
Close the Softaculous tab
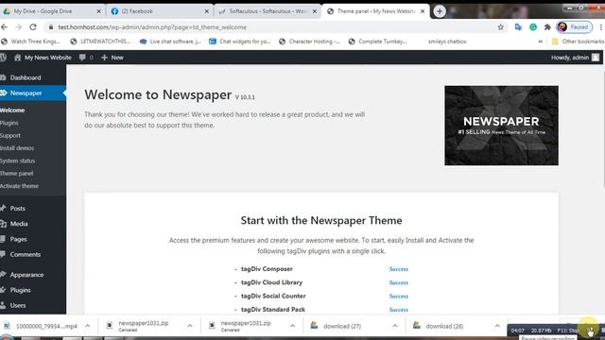click(x=315, y=11)
